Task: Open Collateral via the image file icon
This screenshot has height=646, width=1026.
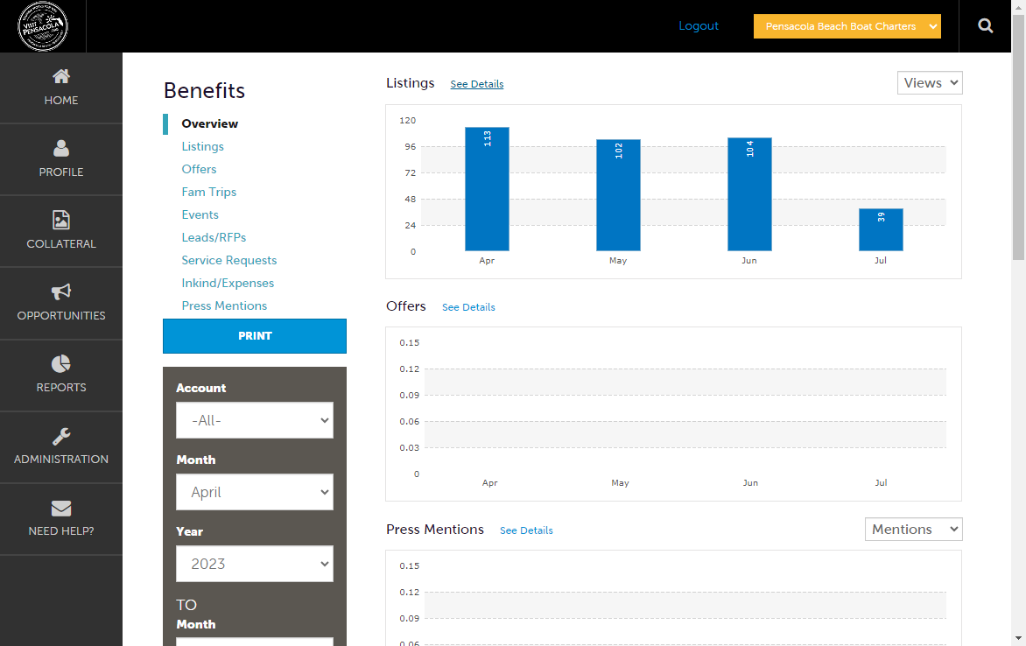Action: [x=61, y=220]
